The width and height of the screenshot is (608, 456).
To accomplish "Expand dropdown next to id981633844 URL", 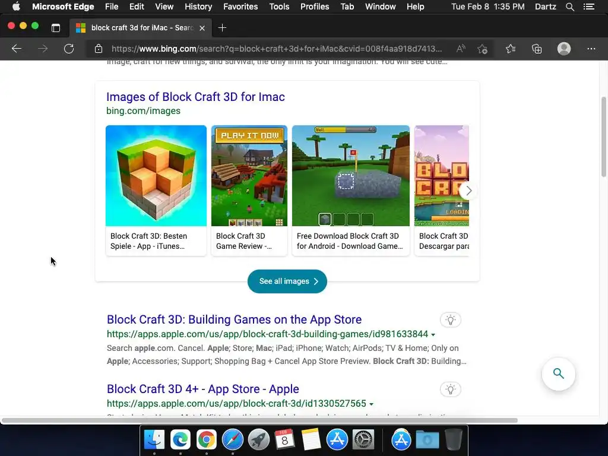I will coord(433,335).
